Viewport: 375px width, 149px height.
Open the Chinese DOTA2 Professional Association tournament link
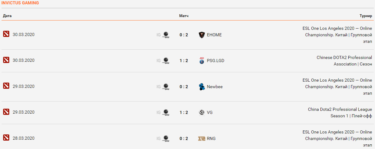point(344,57)
